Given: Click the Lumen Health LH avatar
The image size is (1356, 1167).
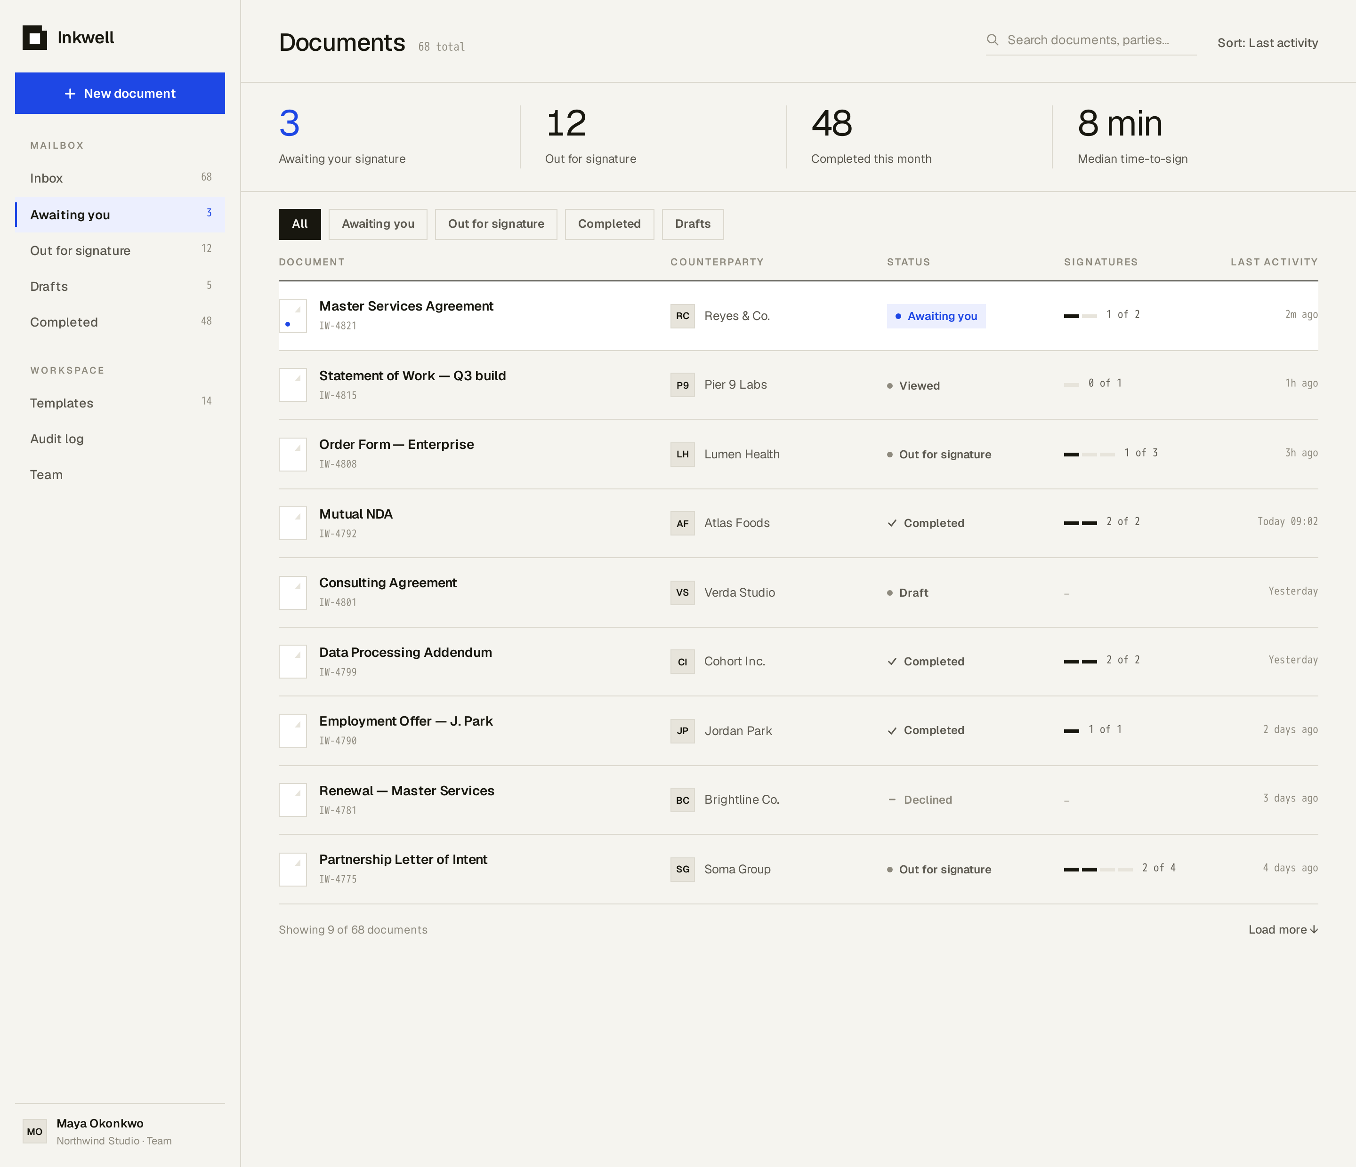Looking at the screenshot, I should [682, 454].
